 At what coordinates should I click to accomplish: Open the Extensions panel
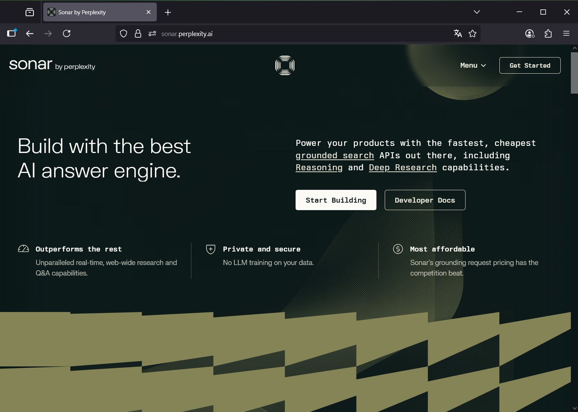(548, 33)
